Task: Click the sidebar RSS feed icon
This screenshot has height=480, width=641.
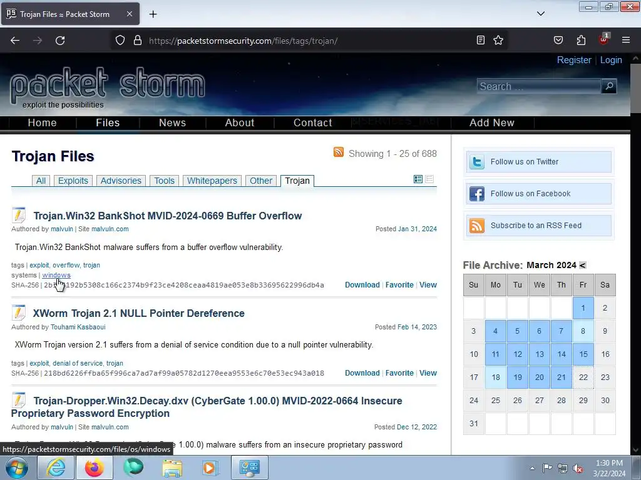Action: tap(476, 225)
